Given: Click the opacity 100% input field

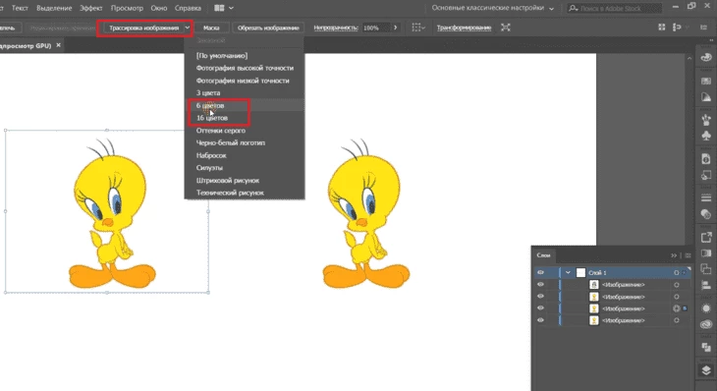Looking at the screenshot, I should (x=376, y=28).
